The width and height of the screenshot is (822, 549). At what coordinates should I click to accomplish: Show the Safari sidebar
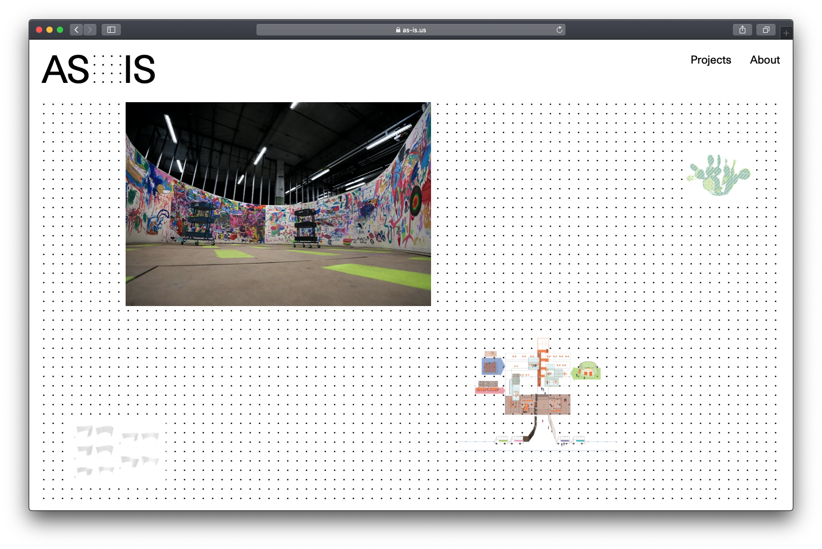coord(111,30)
